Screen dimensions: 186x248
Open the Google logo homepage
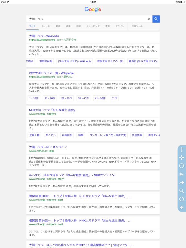point(93,9)
